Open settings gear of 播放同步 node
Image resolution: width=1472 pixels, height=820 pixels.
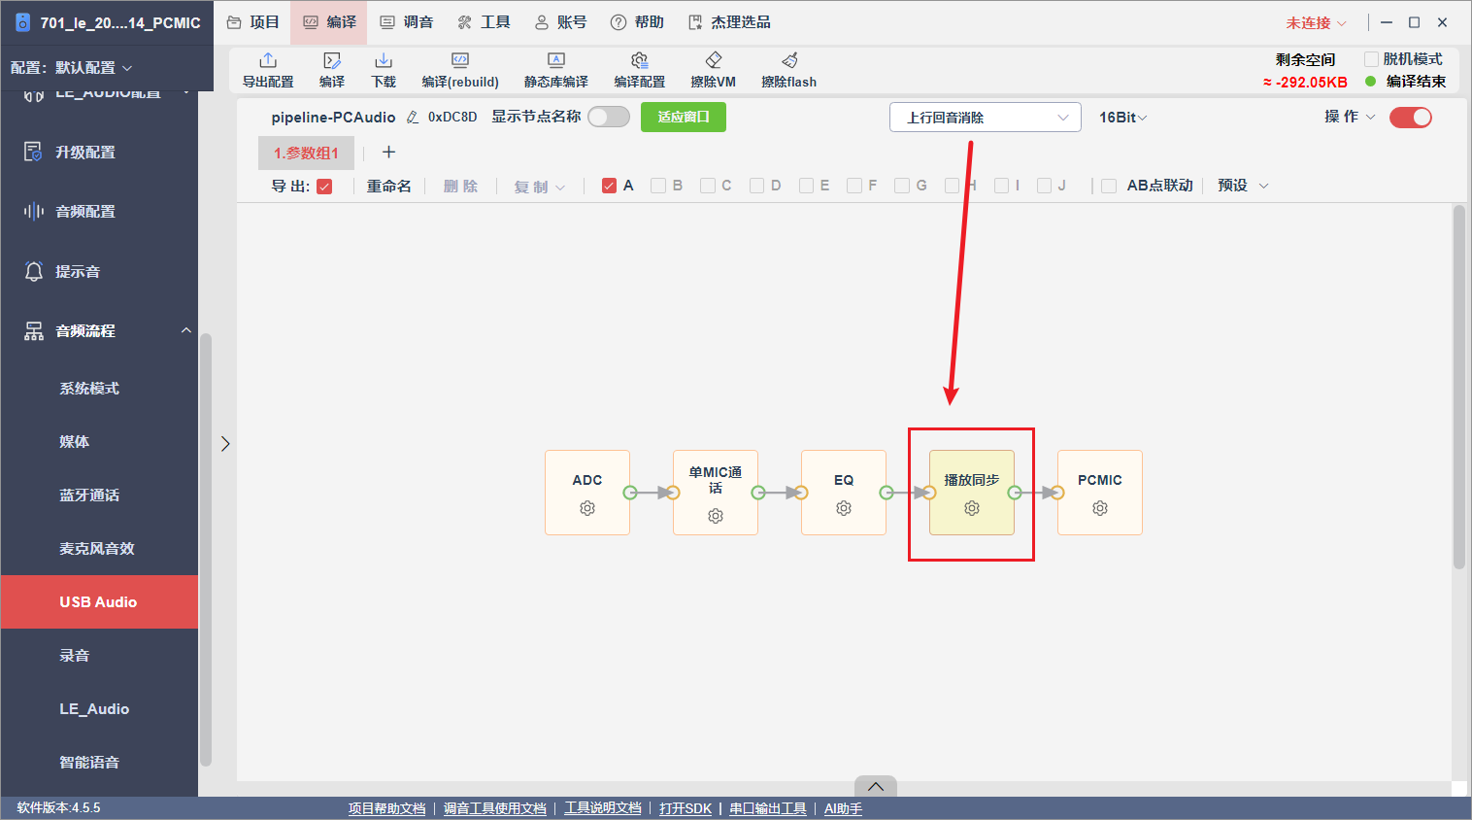pos(972,508)
